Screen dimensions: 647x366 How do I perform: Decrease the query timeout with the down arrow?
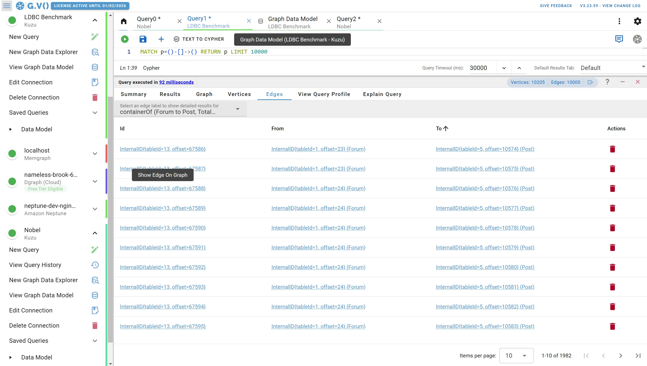[x=504, y=68]
